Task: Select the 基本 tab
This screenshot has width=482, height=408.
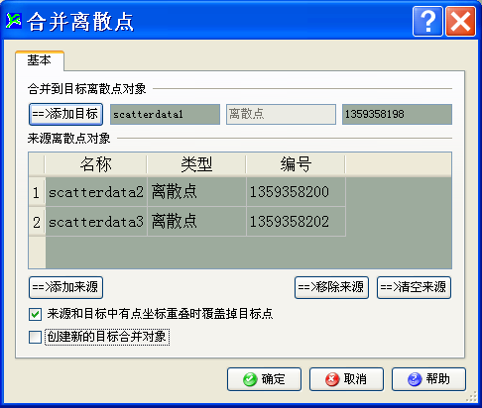Action: pos(40,60)
